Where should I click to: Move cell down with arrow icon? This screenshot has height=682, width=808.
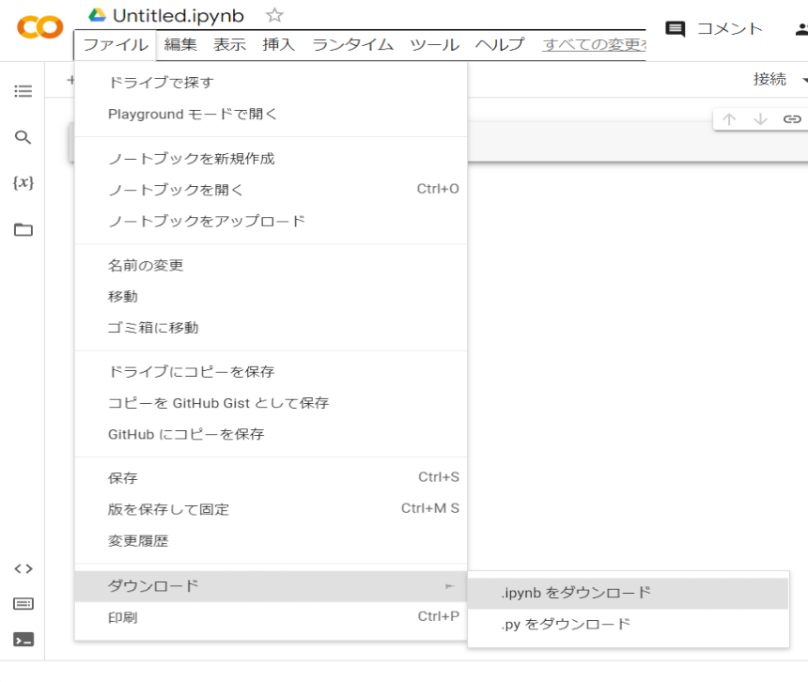[x=760, y=119]
